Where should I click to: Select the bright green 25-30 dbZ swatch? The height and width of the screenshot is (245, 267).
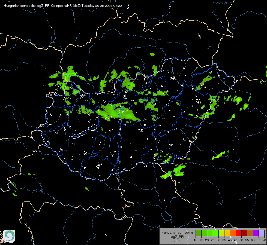216,233
